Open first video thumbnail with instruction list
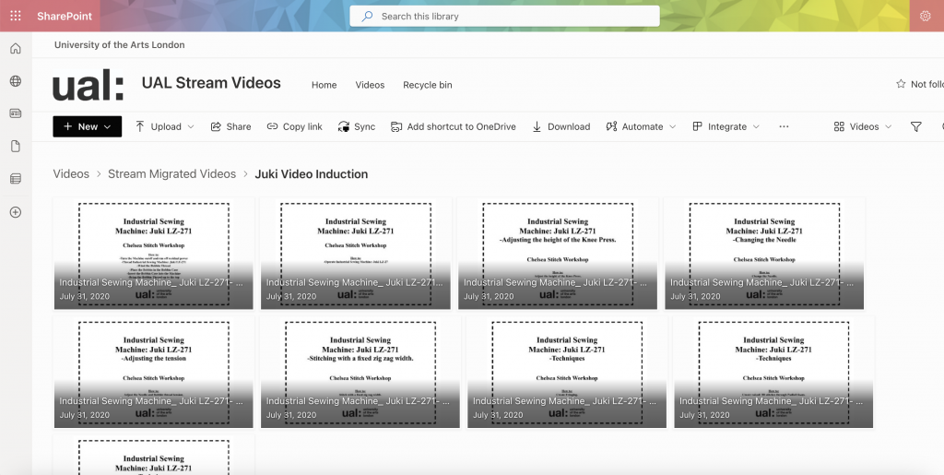Image resolution: width=944 pixels, height=475 pixels. 154,254
